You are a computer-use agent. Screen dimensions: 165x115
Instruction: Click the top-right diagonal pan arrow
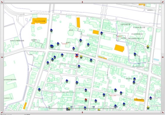tap(163, 2)
